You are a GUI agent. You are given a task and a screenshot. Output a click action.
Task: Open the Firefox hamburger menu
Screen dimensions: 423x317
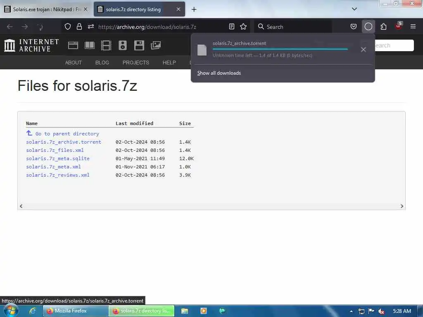(x=413, y=26)
